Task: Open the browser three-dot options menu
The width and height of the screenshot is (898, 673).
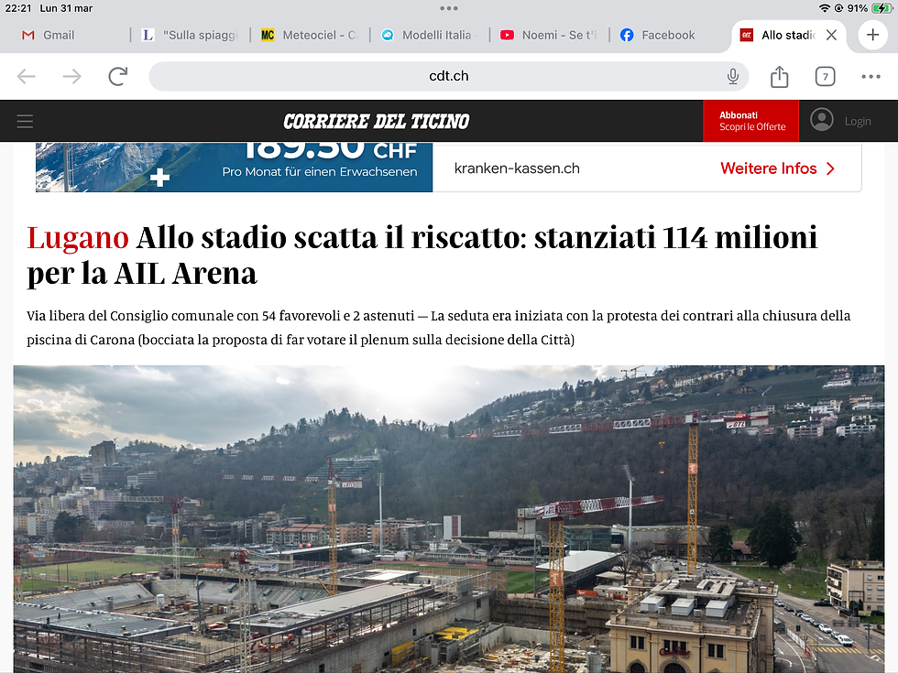Action: click(x=871, y=76)
